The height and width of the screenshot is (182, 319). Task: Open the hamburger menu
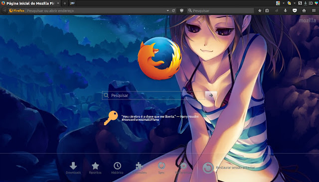pos(314,10)
